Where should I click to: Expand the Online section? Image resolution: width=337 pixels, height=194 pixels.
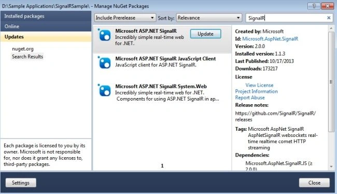coord(46,26)
